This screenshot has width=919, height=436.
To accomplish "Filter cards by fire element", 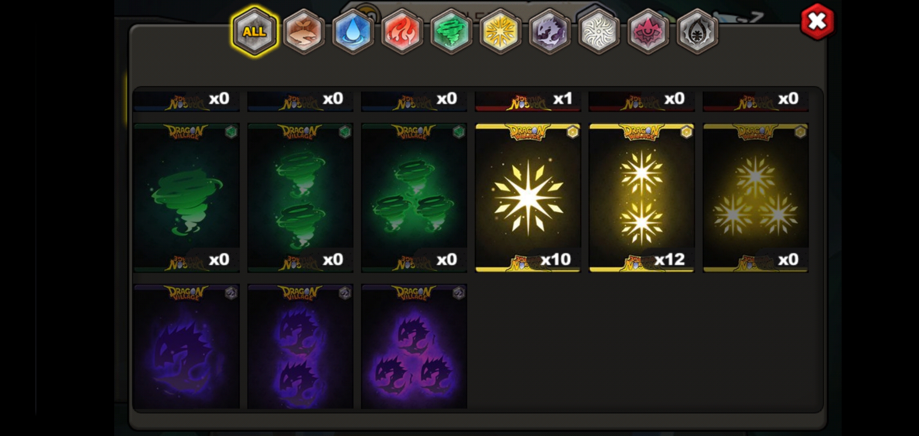I will click(402, 31).
